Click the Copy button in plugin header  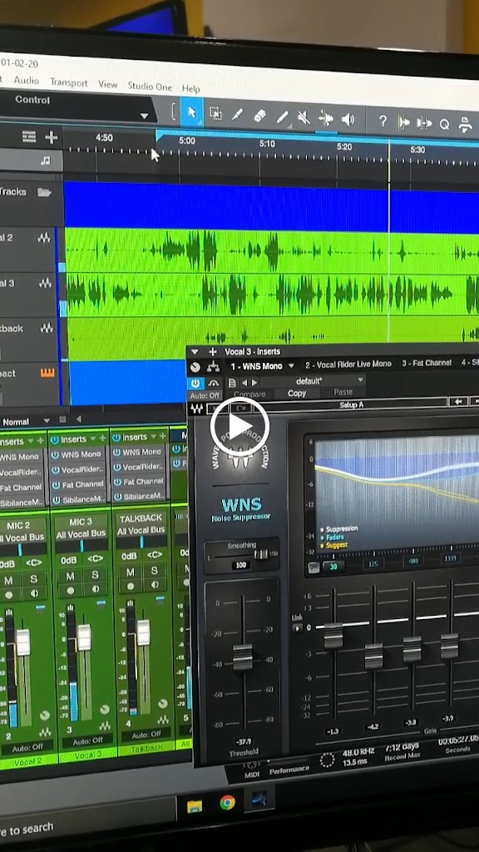(297, 394)
